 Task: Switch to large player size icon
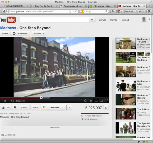click(101, 101)
